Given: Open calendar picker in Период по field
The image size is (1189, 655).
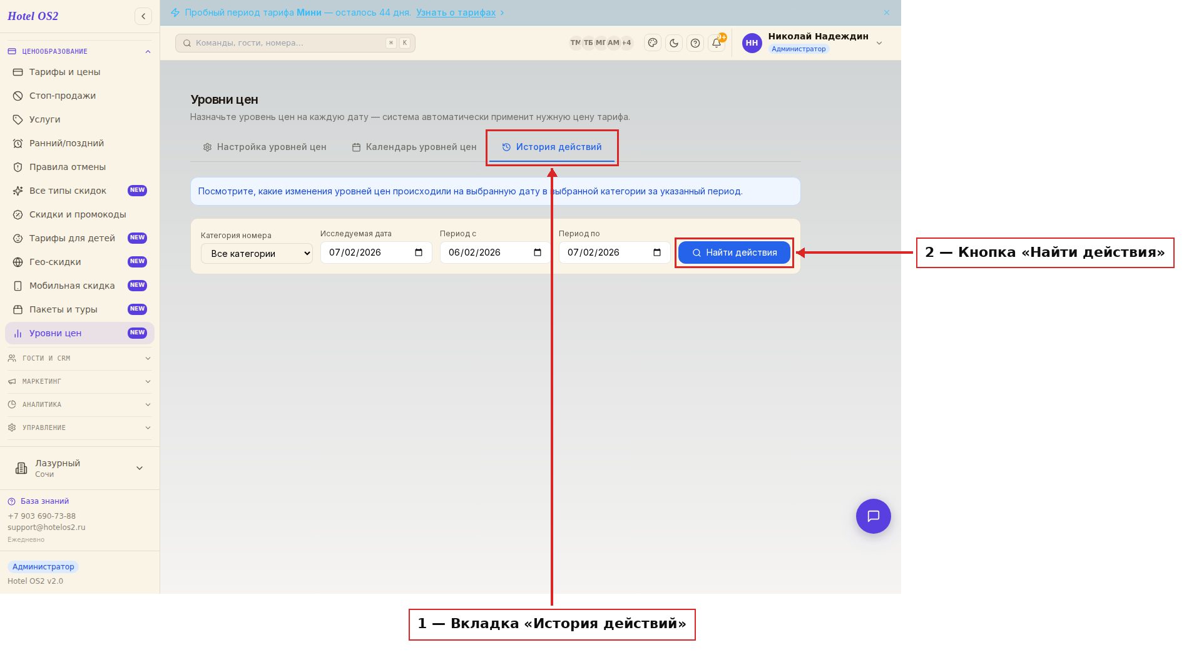Looking at the screenshot, I should 657,252.
